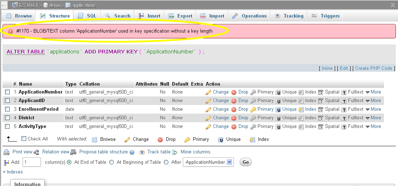Click the demo database breadcrumb link
Screen dimensions: 398x186
55,5
